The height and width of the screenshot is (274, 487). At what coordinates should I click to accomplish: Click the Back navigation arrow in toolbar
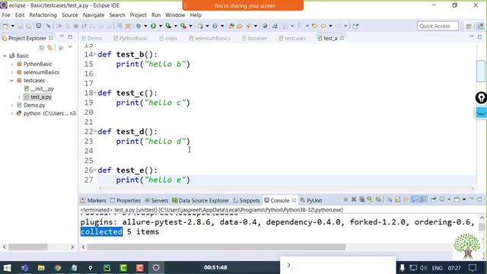(x=323, y=26)
